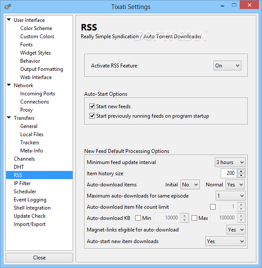The height and width of the screenshot is (268, 262).
Task: Click the file count limit value field
Action: (x=229, y=207)
